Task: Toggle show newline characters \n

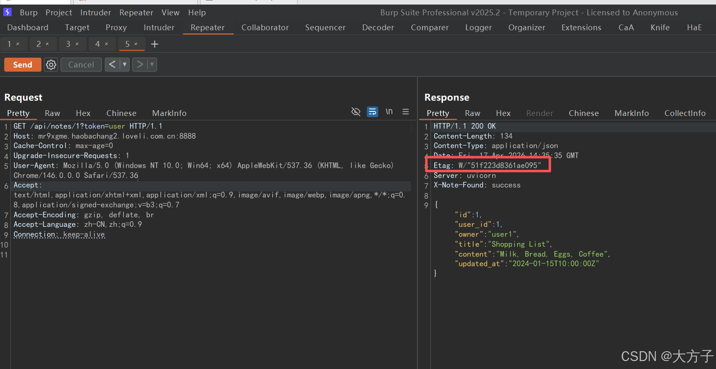Action: 389,112
